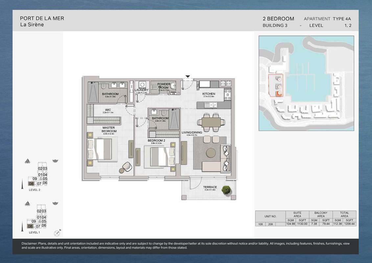
Task: Click the entrance arrow marker above the kitchen
Action: tap(188, 77)
